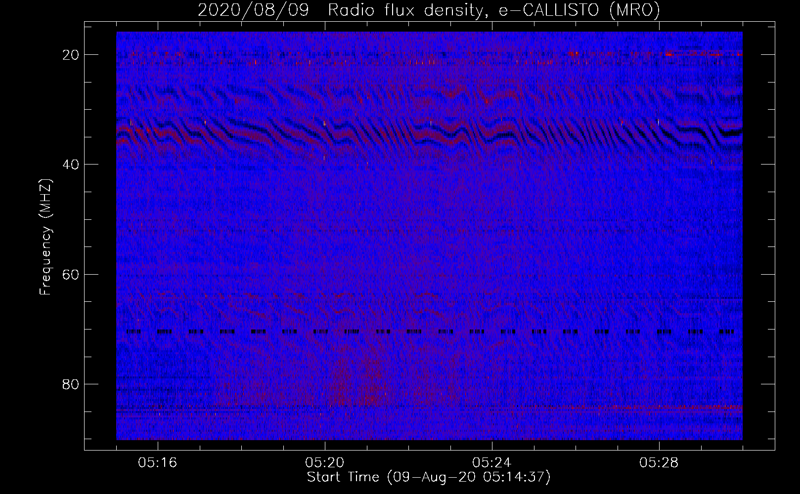The width and height of the screenshot is (800, 494).
Task: Click the frequency tick label '60'
Action: [x=71, y=274]
